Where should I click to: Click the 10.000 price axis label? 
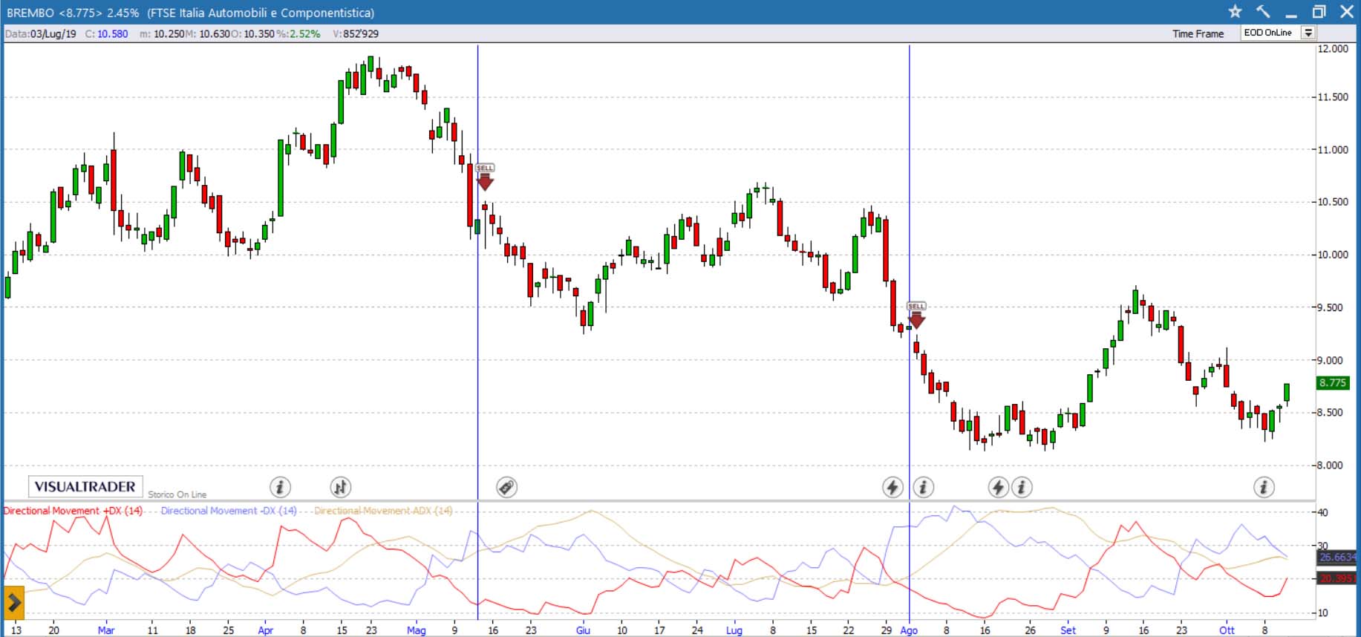1333,255
